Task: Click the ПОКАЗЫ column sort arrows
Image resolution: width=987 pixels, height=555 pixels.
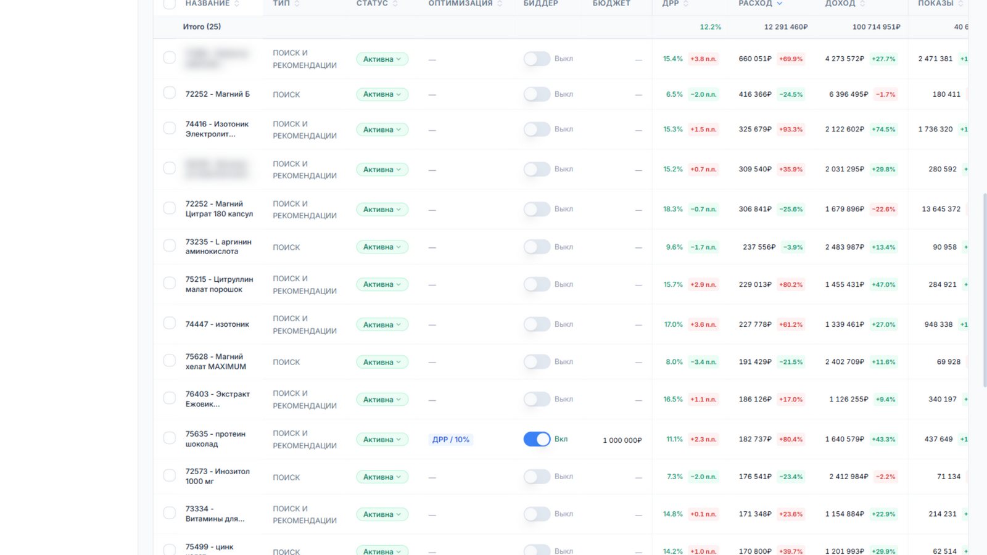Action: tap(960, 4)
